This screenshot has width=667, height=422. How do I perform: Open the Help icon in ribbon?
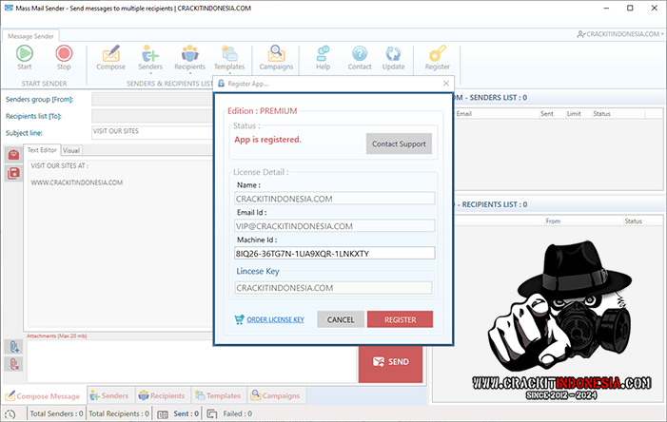pos(323,54)
